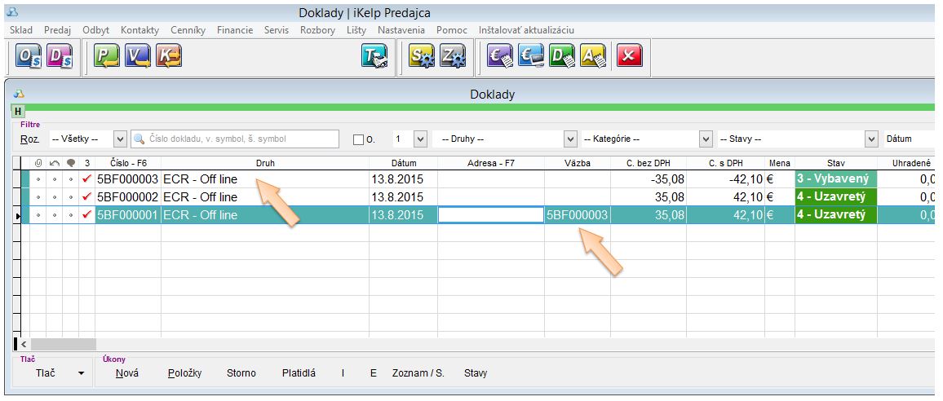Viewport: 943px width, 401px height.
Task: Click the red X toolbar icon
Action: pyautogui.click(x=629, y=57)
